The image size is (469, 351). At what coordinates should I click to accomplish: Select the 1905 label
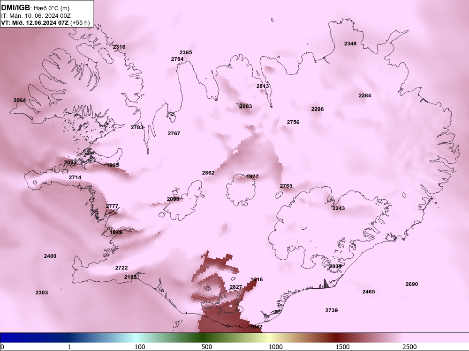[x=113, y=165]
